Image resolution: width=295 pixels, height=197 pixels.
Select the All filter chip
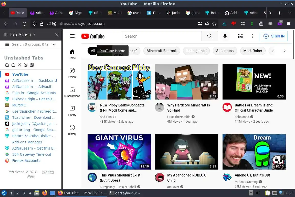[x=92, y=51]
